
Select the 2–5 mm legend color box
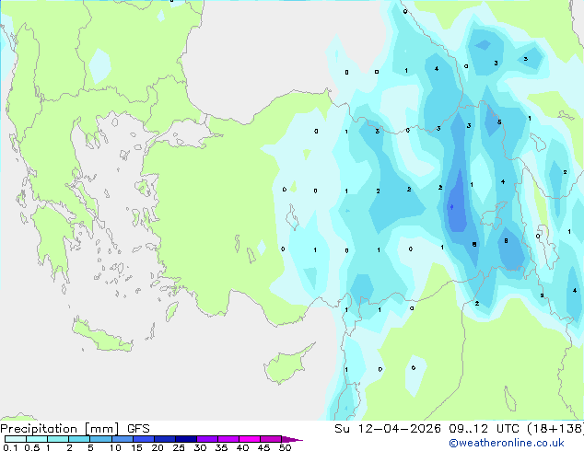pyautogui.click(x=79, y=439)
